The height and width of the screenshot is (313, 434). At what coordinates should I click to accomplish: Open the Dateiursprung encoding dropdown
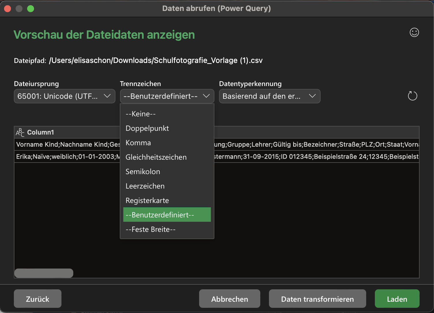coord(65,96)
